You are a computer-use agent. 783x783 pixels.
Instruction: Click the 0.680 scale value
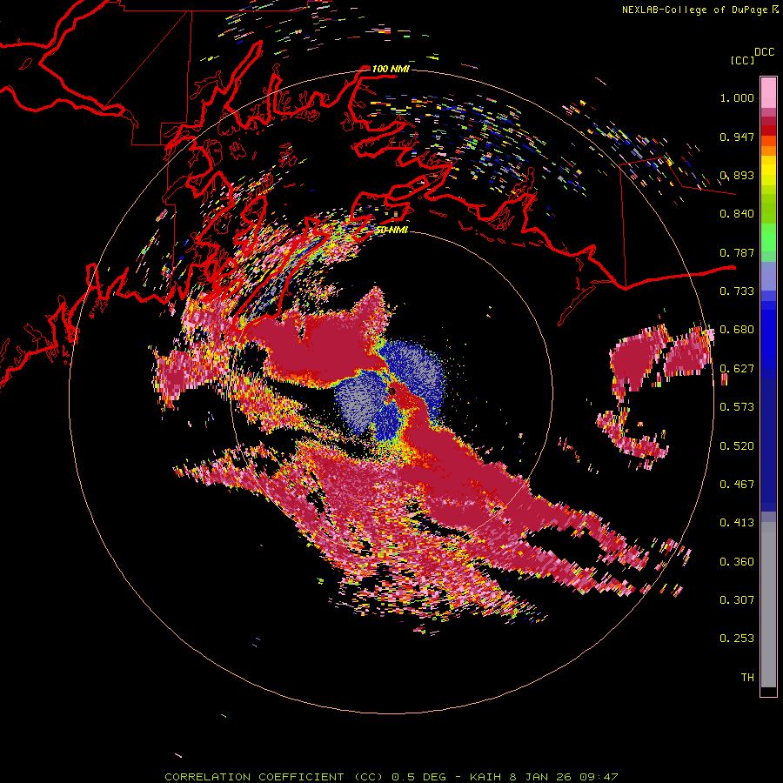click(737, 330)
